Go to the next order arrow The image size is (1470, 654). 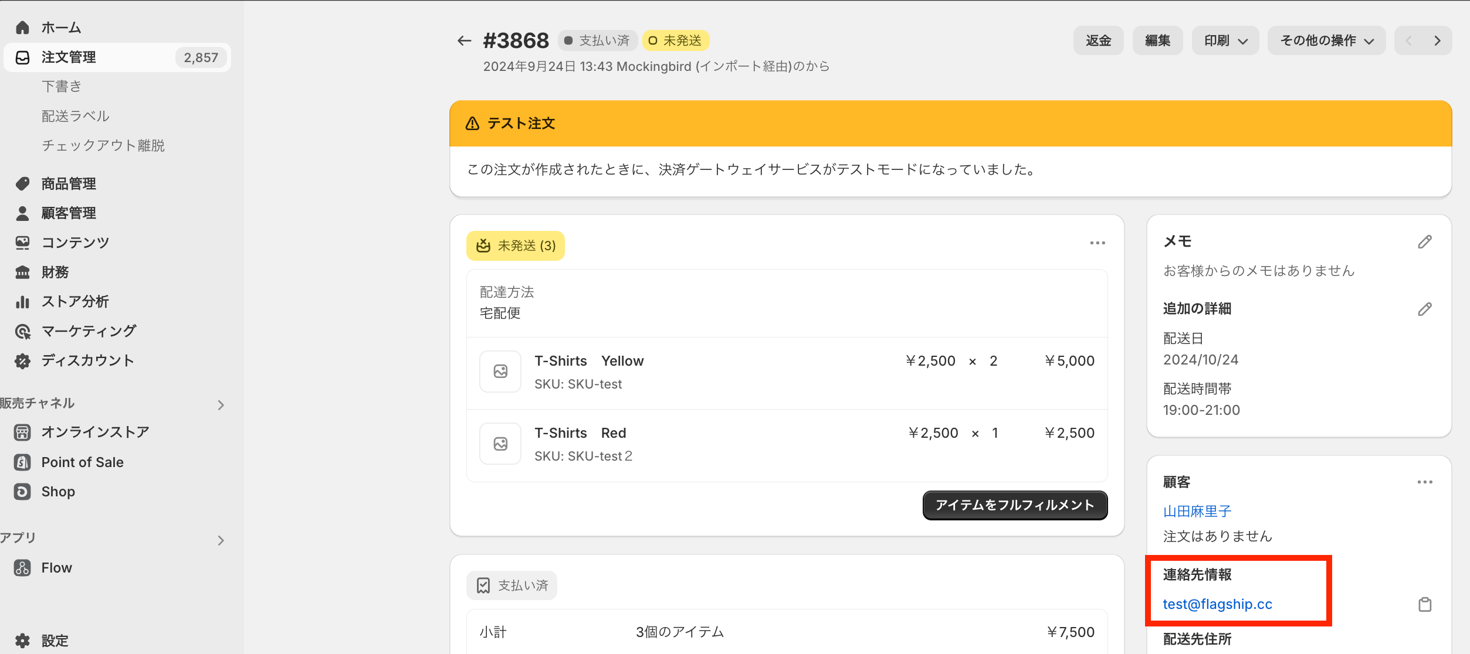1437,40
